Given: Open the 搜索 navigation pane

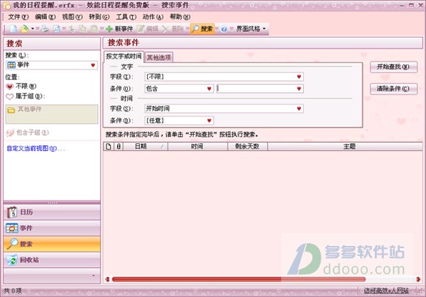Looking at the screenshot, I should pyautogui.click(x=52, y=244).
